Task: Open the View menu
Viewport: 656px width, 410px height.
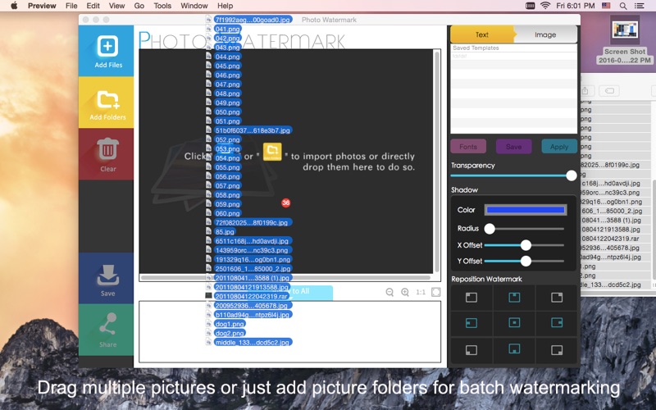Action: click(x=116, y=6)
